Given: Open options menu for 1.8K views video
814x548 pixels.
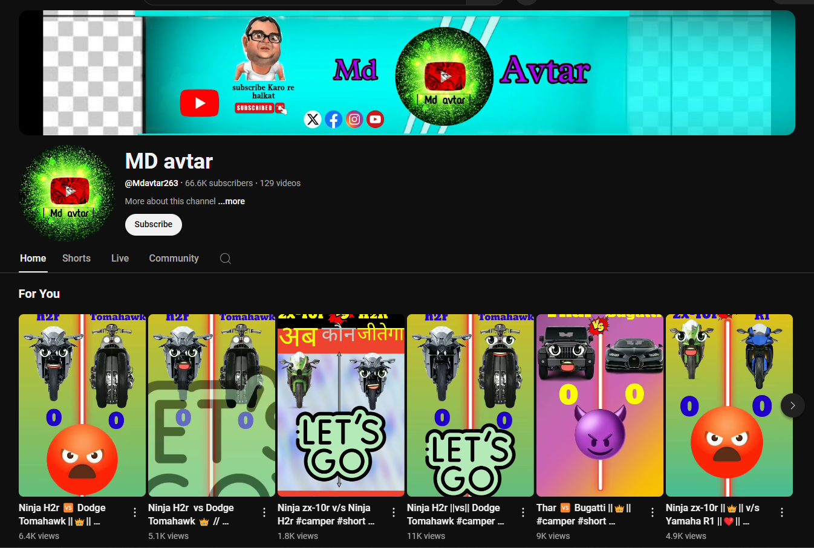Looking at the screenshot, I should click(393, 512).
